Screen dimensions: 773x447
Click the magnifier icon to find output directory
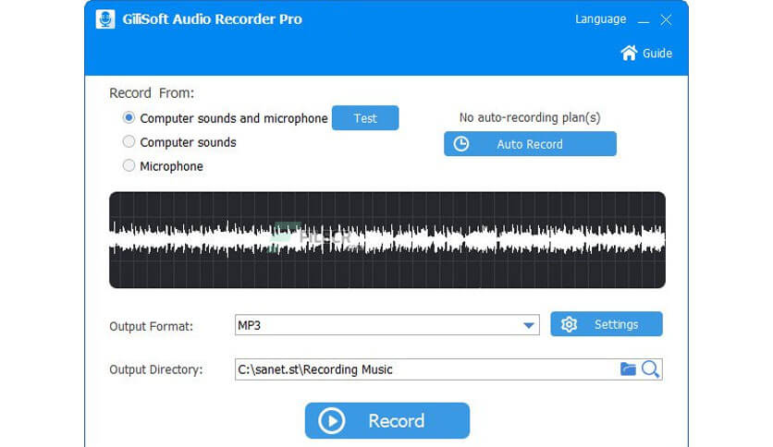(650, 369)
